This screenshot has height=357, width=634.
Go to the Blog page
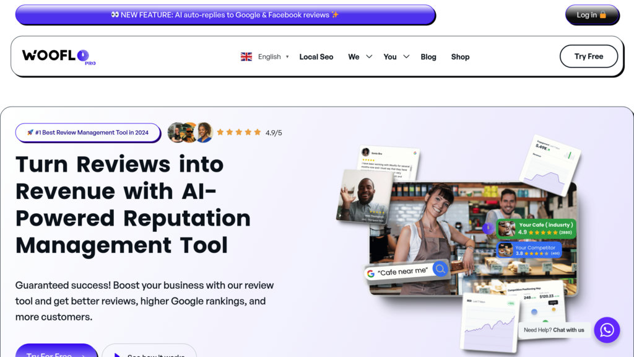(428, 57)
